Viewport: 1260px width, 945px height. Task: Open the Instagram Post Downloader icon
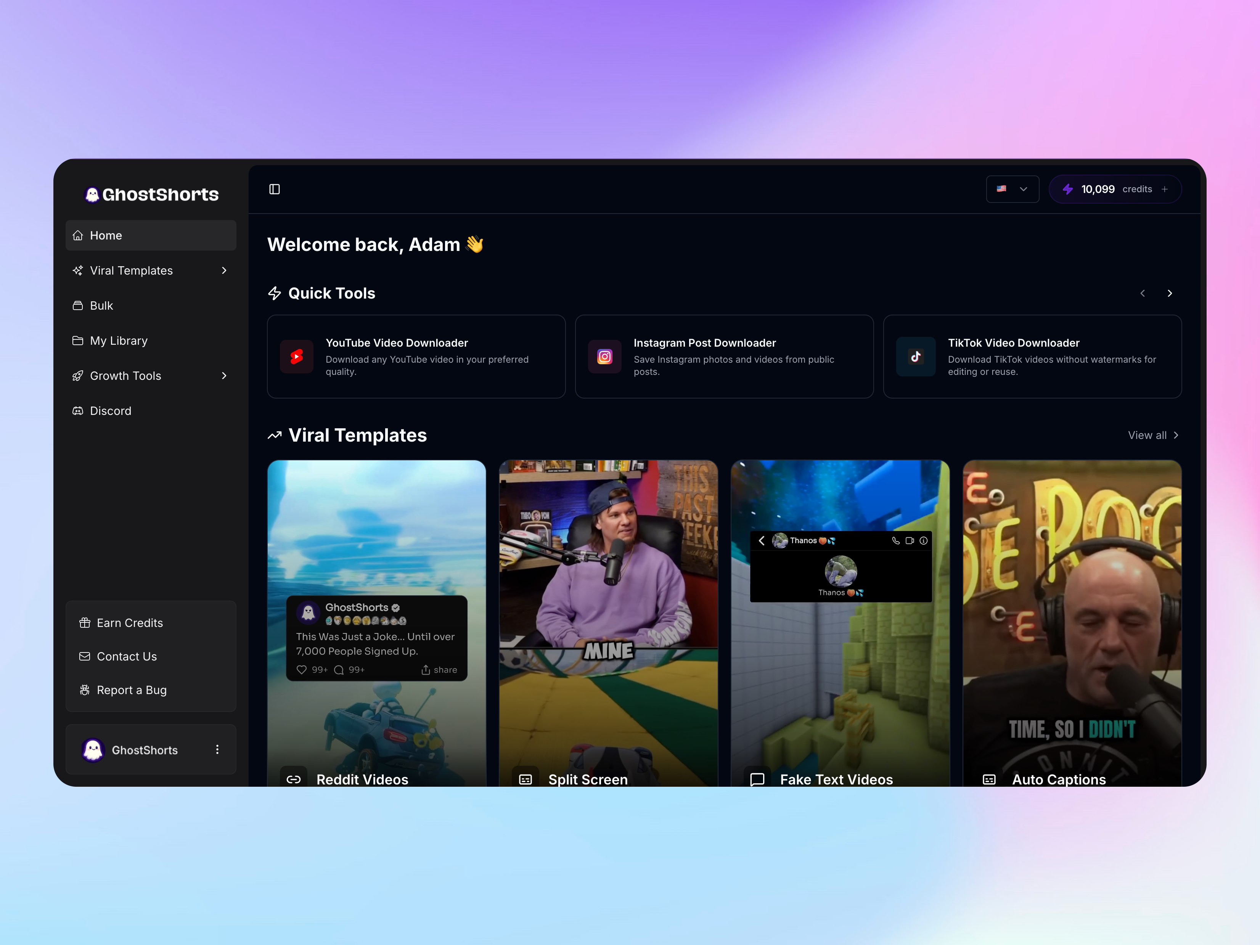[x=604, y=357]
